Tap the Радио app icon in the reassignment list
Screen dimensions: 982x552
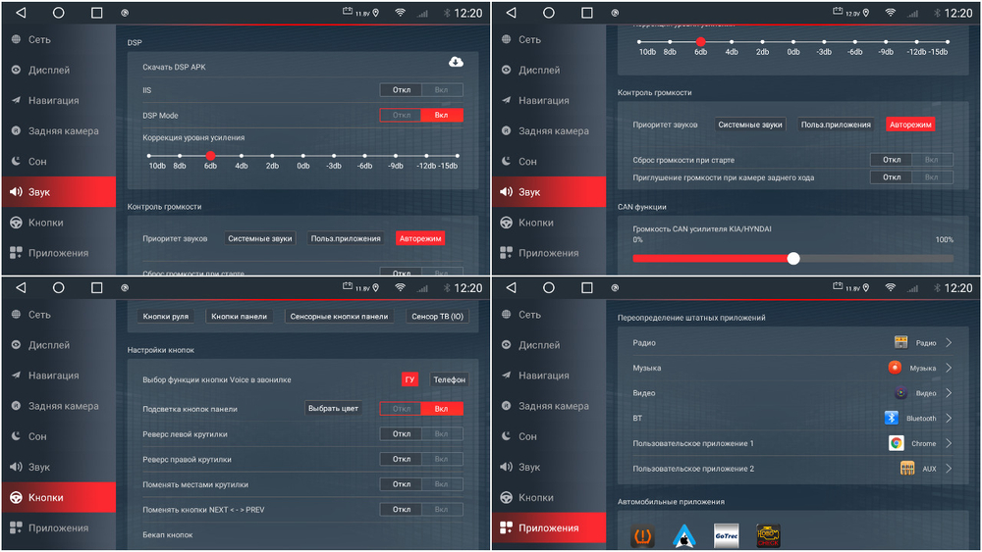coord(900,342)
